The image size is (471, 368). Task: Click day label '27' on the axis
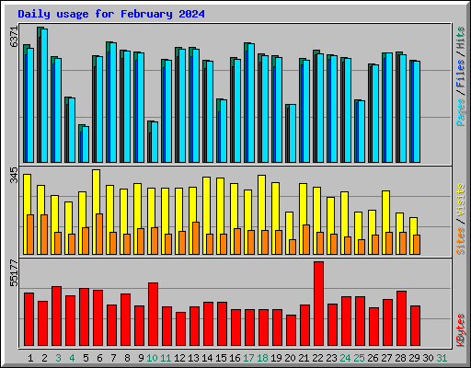point(386,358)
